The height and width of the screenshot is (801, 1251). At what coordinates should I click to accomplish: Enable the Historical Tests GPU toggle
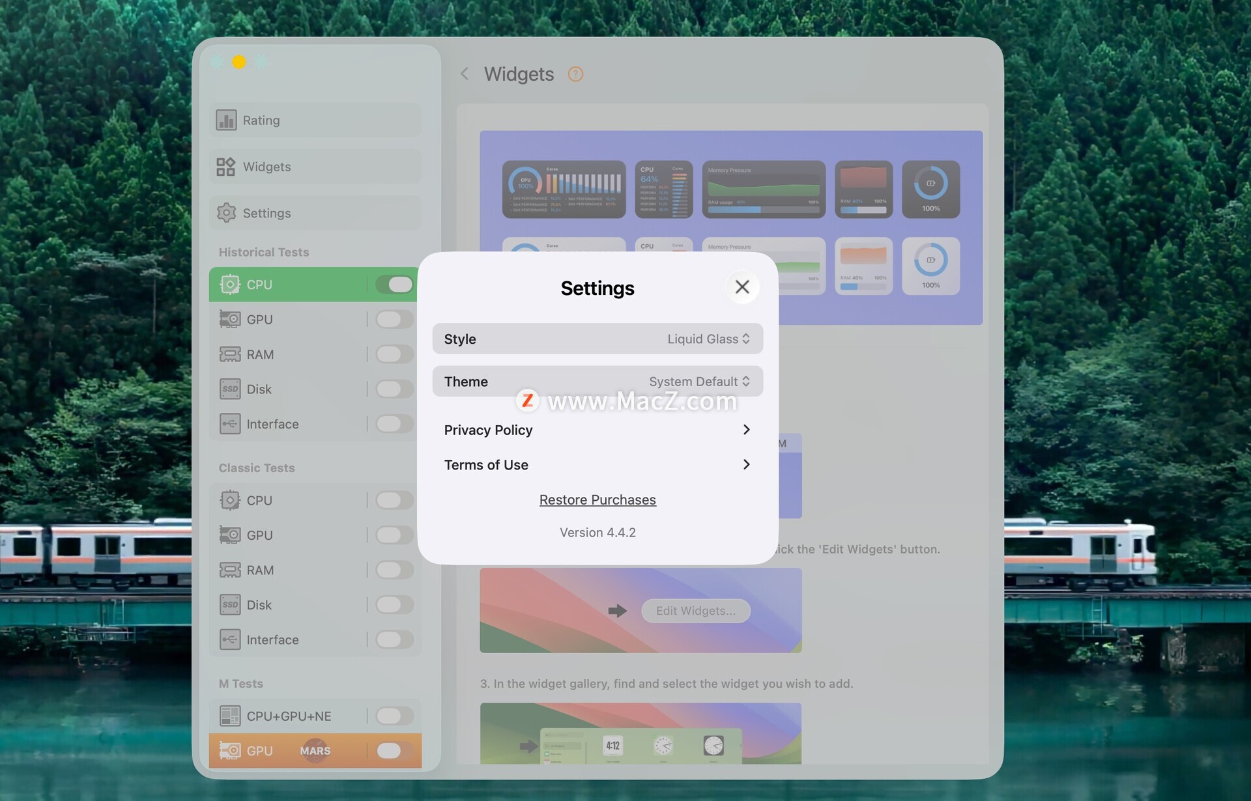coord(394,319)
